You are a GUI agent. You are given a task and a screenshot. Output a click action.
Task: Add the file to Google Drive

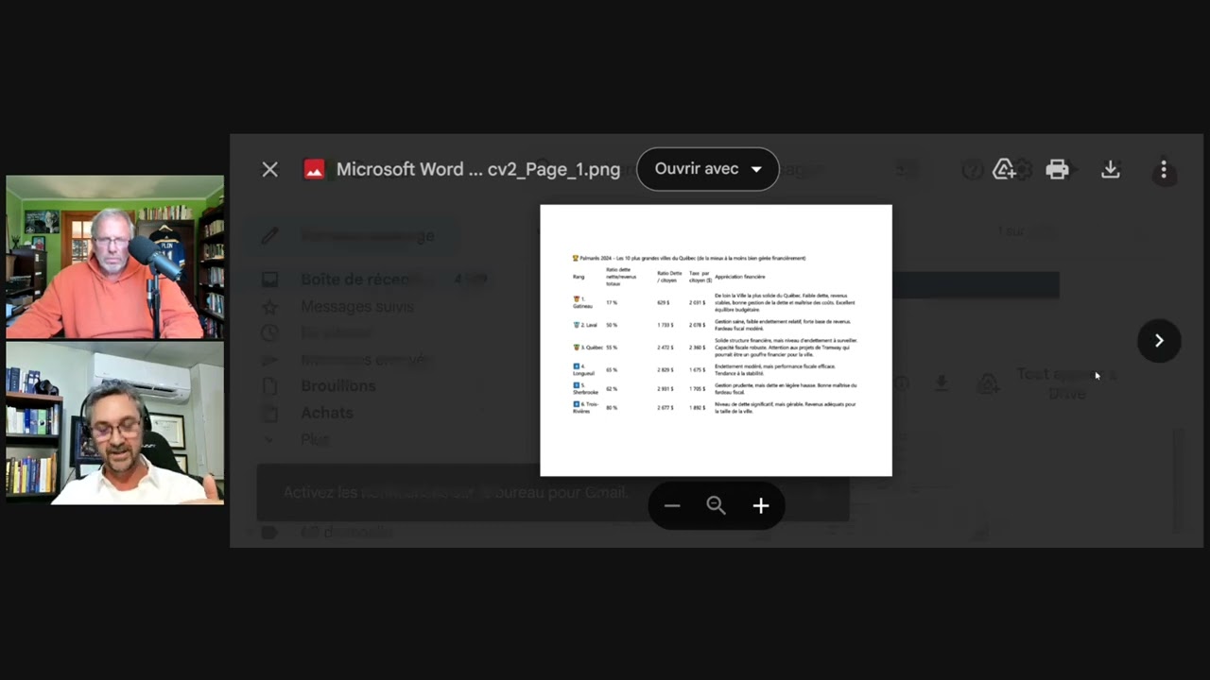(1004, 169)
